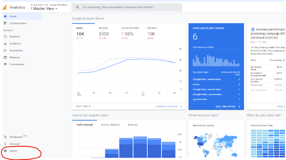Click the Acquisition arrows icon
The width and height of the screenshot is (286, 160).
coord(5,50)
